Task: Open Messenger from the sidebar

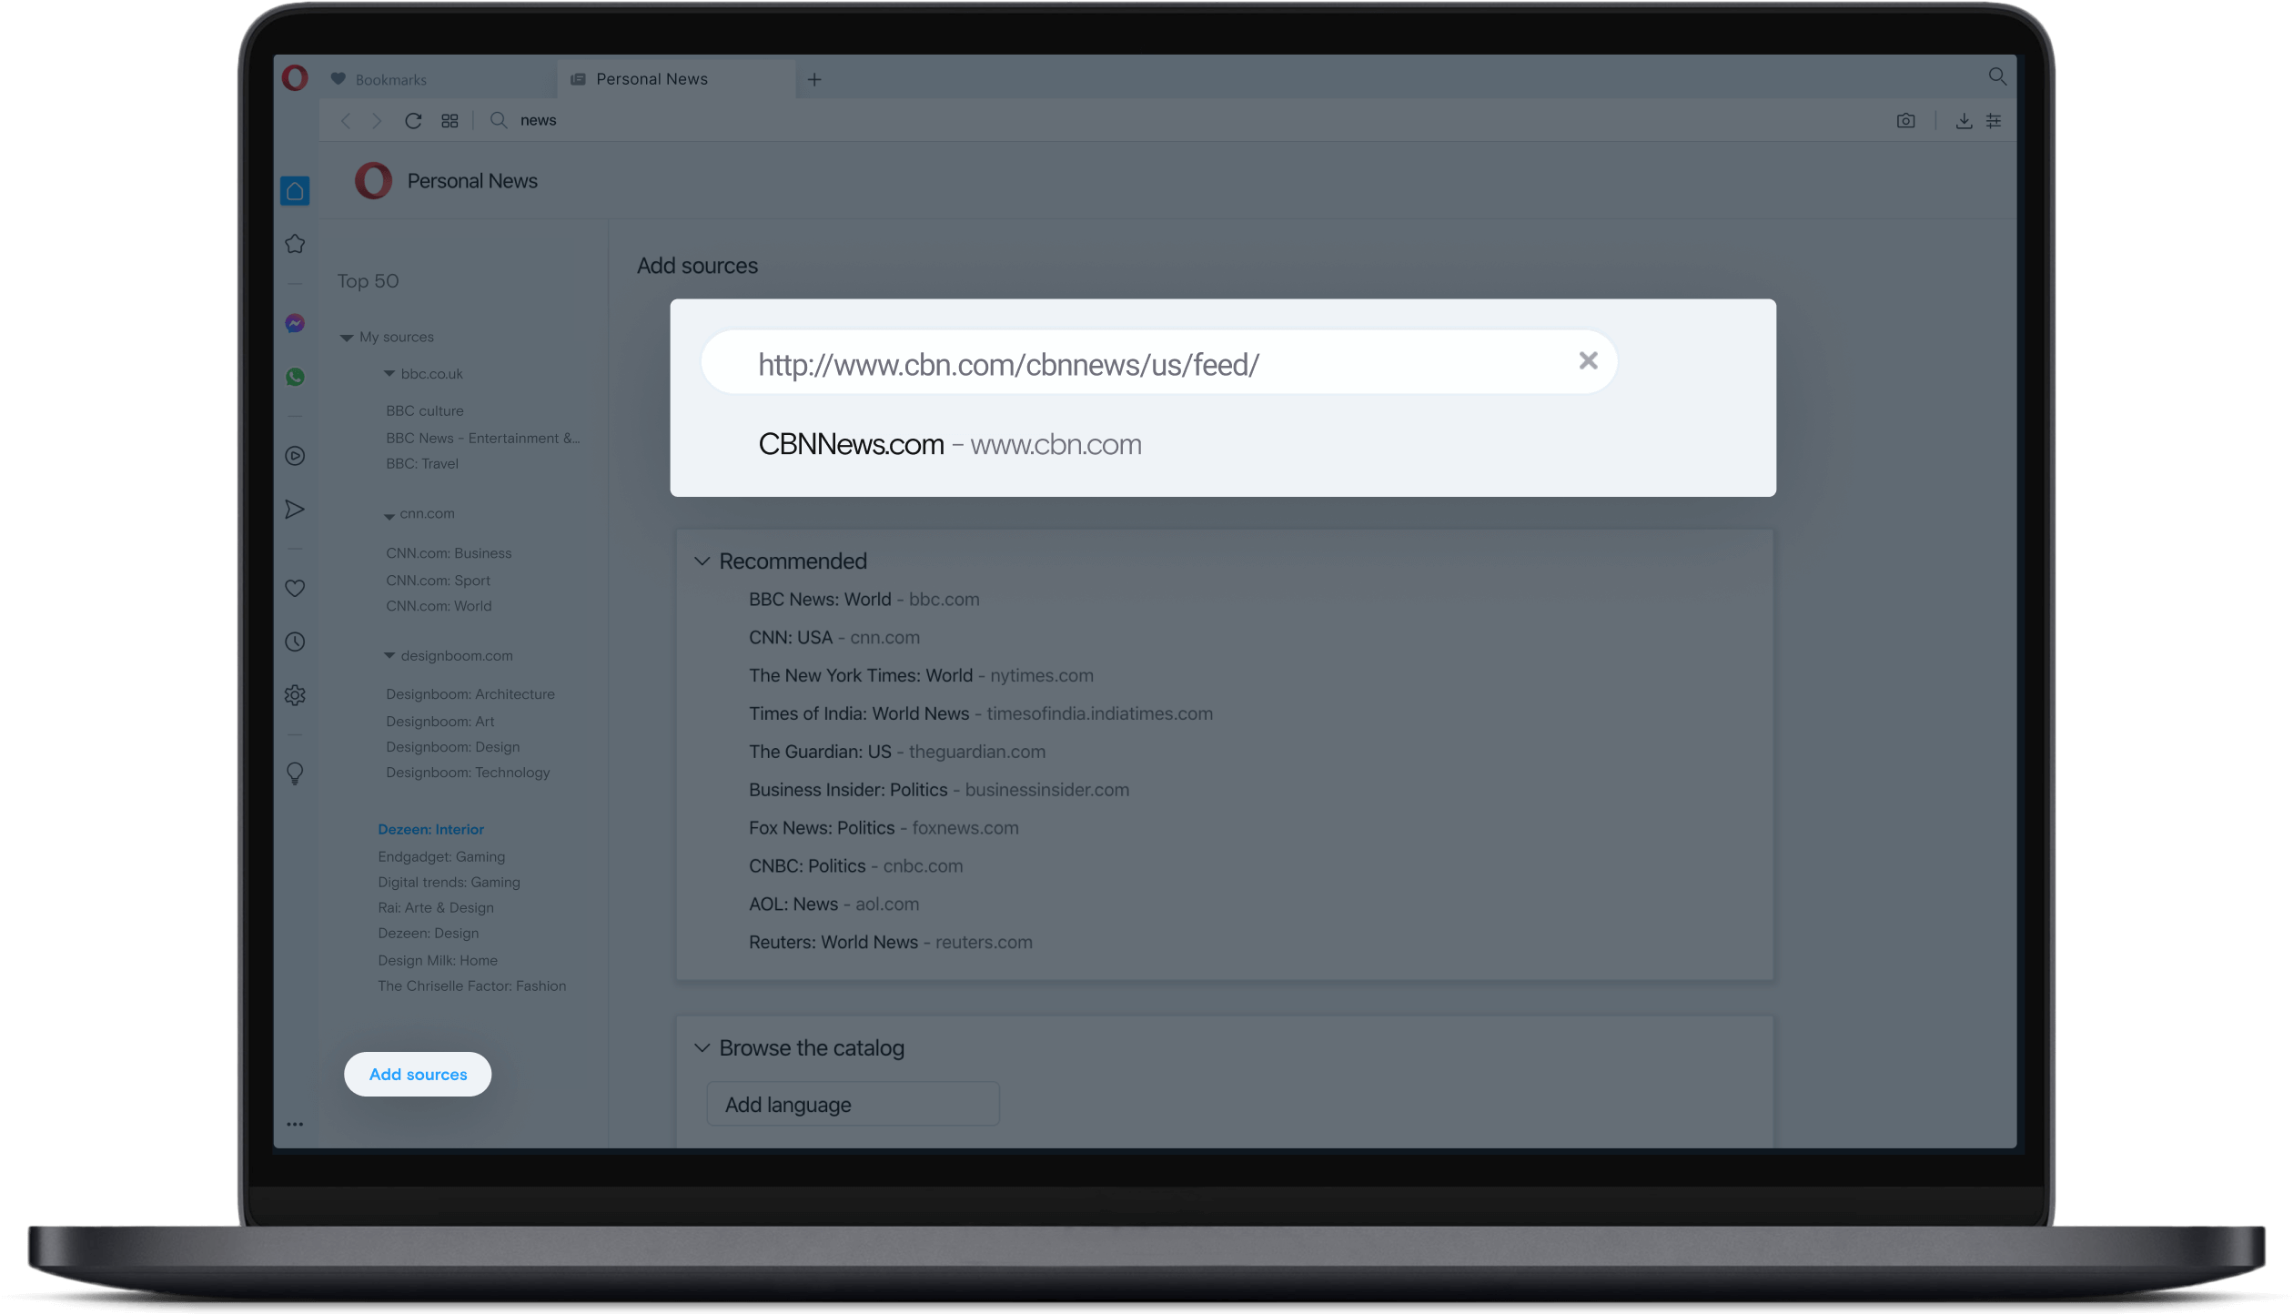Action: [x=295, y=323]
